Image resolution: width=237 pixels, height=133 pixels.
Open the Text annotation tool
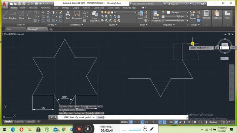point(68,15)
